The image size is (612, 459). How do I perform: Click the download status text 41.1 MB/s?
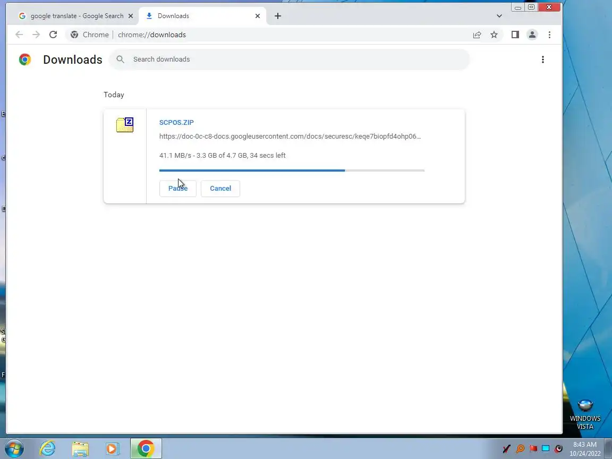tap(223, 155)
